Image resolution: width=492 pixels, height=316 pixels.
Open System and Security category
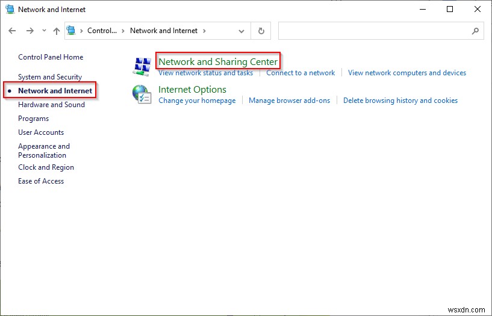[50, 77]
